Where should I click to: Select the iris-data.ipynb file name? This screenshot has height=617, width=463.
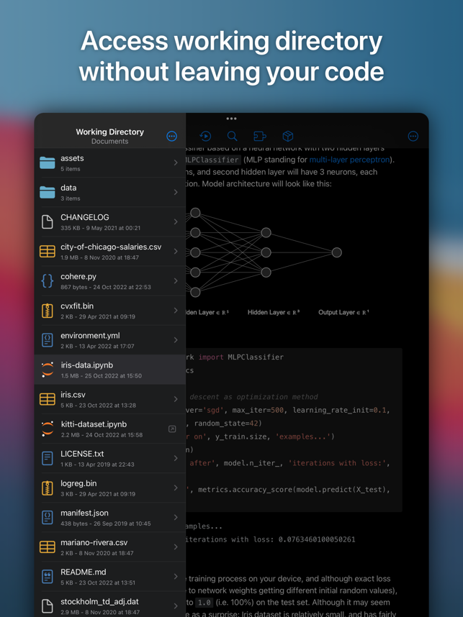pyautogui.click(x=86, y=365)
